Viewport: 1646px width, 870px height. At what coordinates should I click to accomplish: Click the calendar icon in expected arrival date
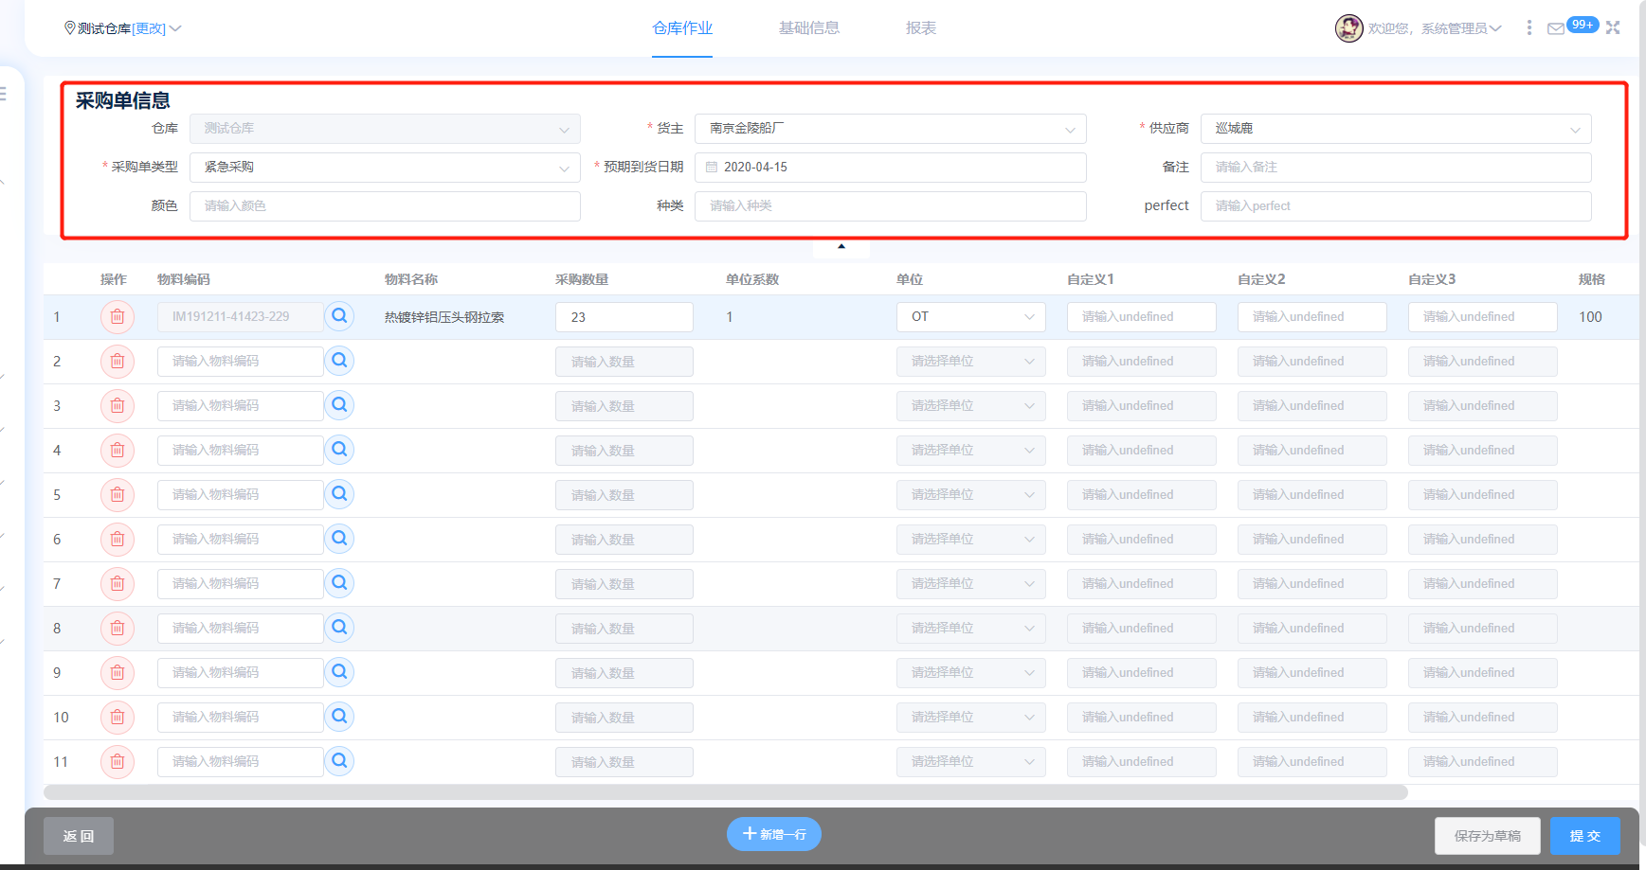(x=712, y=168)
